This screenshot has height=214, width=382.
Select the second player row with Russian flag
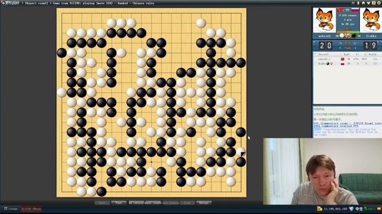coord(347,64)
